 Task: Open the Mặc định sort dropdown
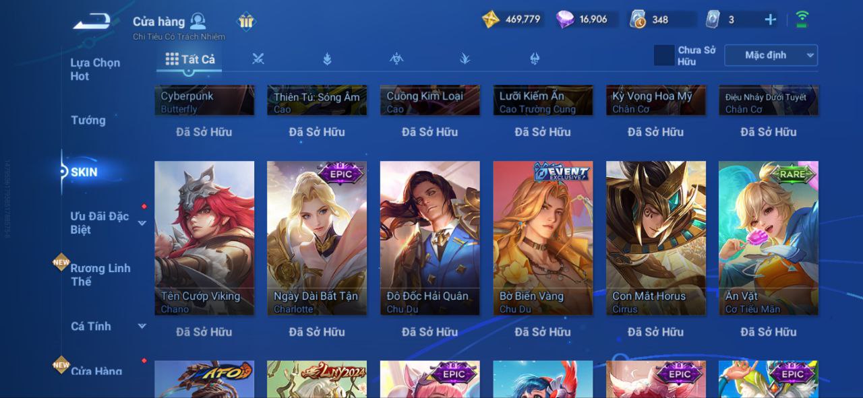click(771, 55)
